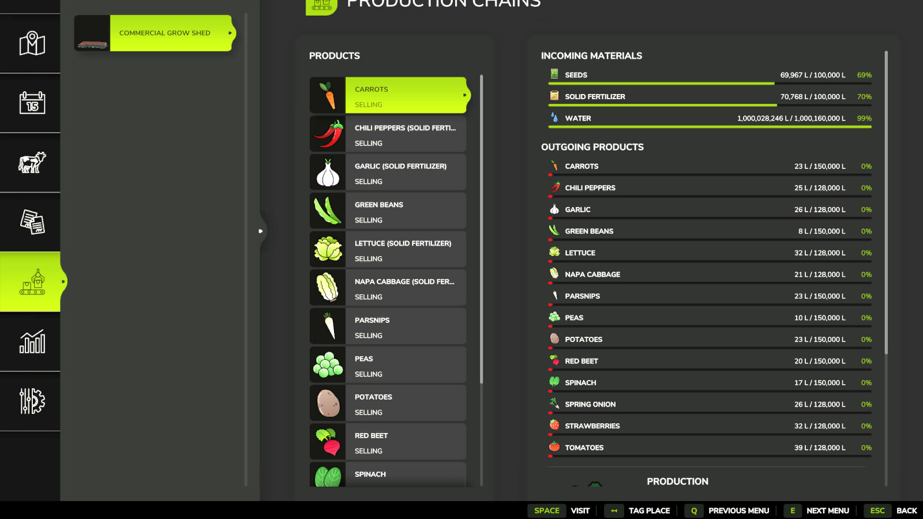923x519 pixels.
Task: Open the animals cow icon
Action: [x=32, y=163]
